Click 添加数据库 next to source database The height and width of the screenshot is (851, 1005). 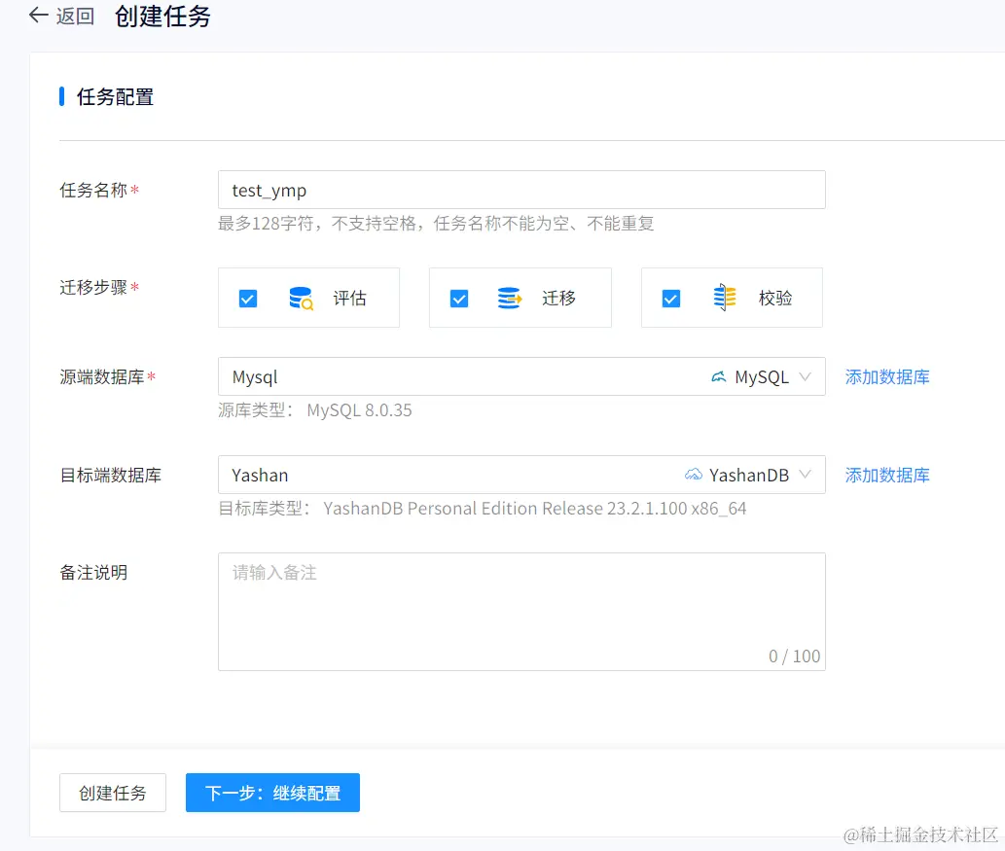tap(887, 376)
